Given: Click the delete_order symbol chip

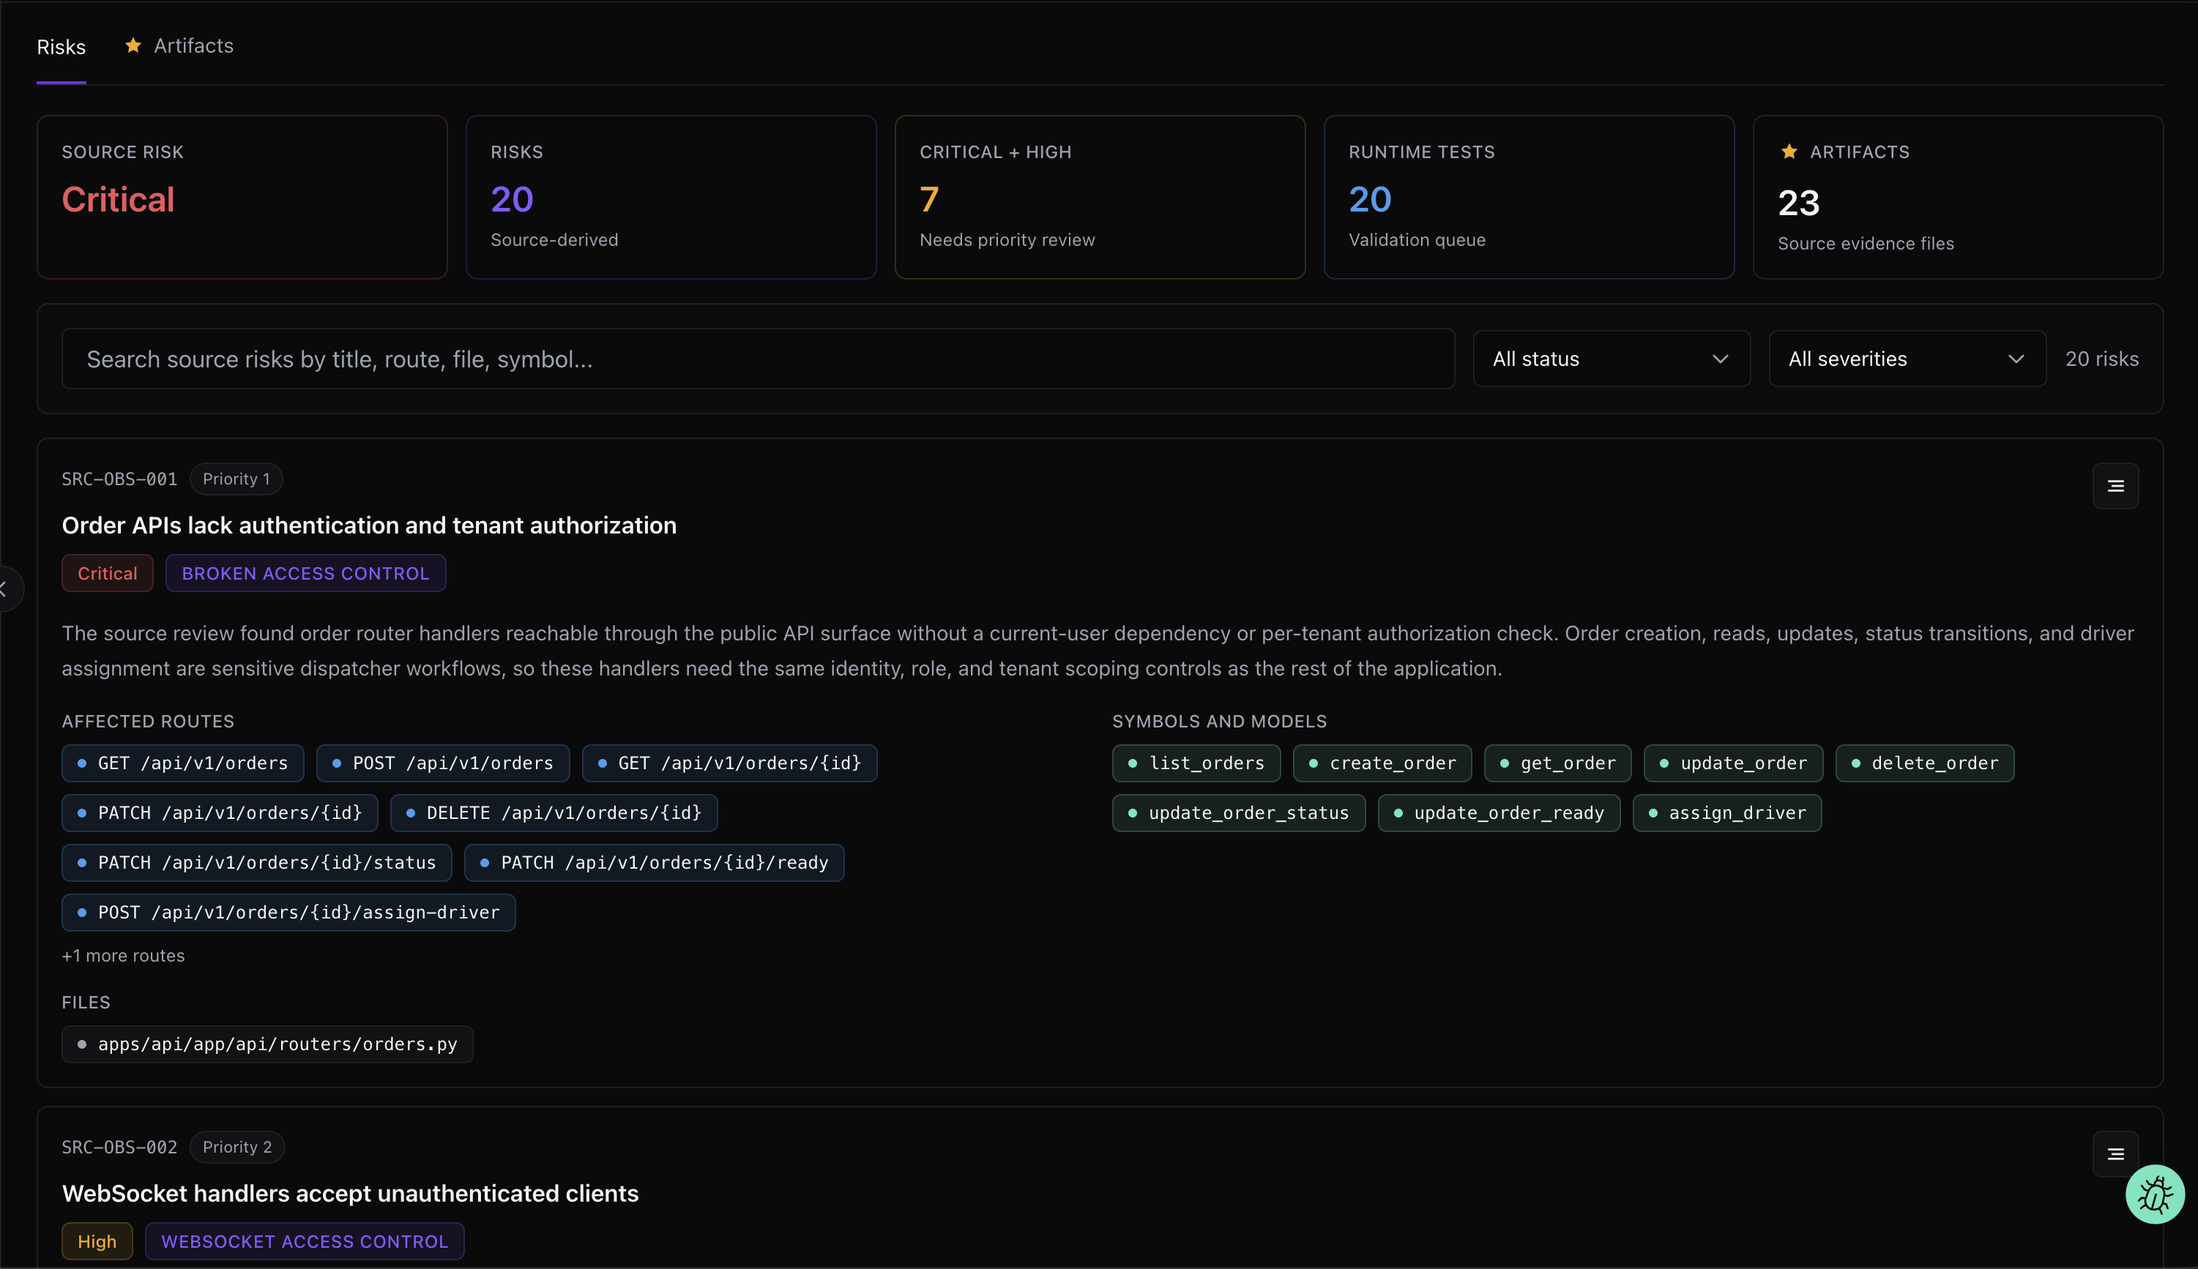Looking at the screenshot, I should point(1925,763).
